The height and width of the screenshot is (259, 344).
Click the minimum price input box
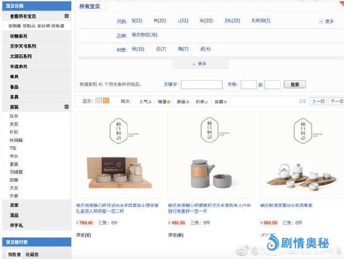(248, 84)
